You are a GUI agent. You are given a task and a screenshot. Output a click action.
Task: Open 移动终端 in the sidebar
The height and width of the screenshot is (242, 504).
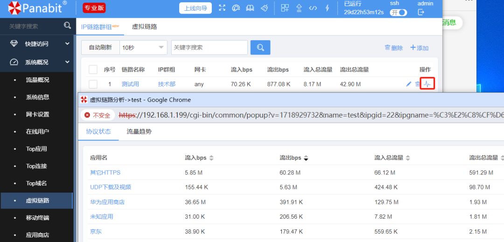coord(37,218)
